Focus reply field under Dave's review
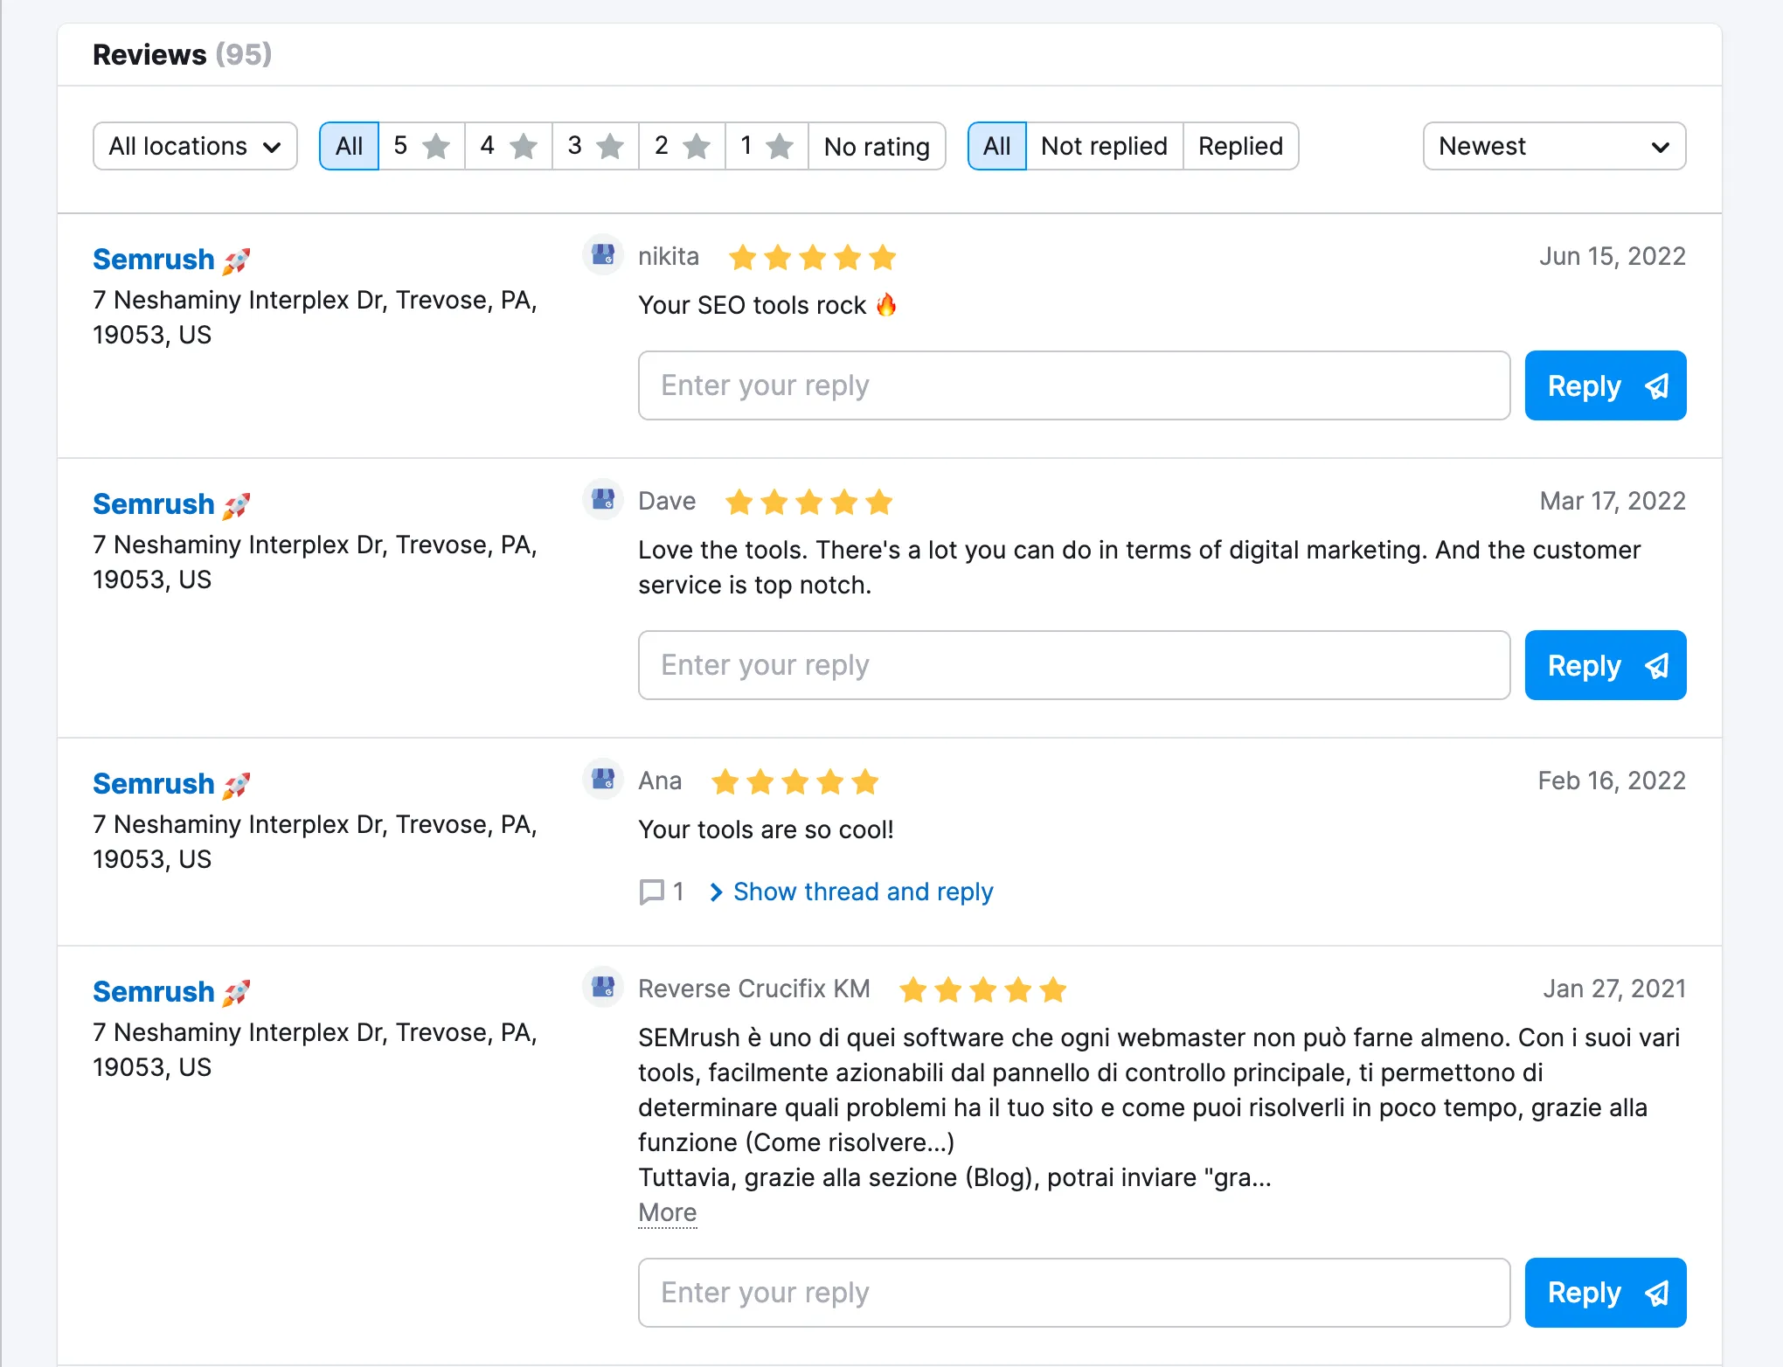 (1074, 665)
